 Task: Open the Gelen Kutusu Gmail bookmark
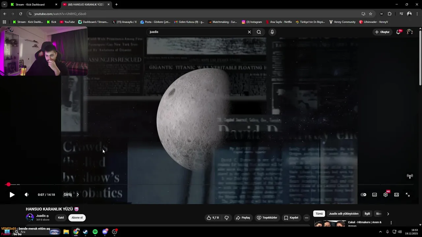pos(189,22)
